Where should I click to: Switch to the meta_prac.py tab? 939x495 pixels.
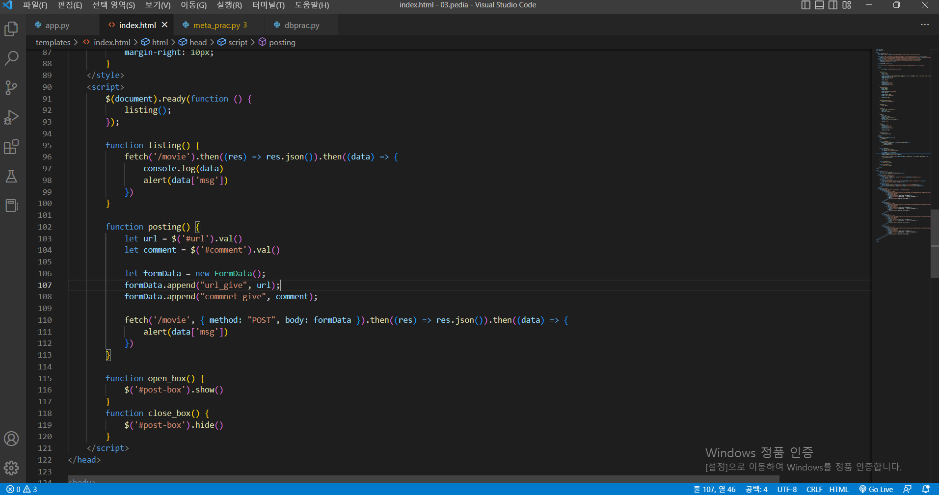[x=219, y=25]
